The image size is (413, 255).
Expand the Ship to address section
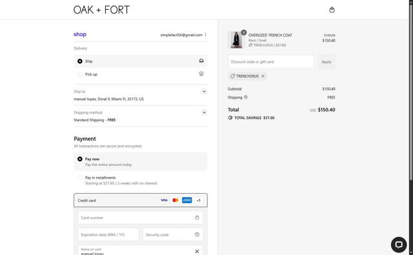click(x=204, y=92)
